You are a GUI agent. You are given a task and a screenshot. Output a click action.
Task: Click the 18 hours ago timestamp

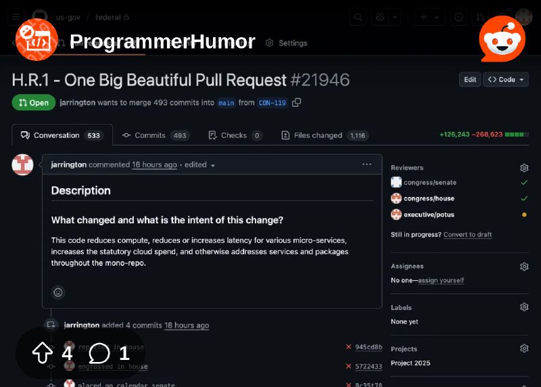point(187,325)
